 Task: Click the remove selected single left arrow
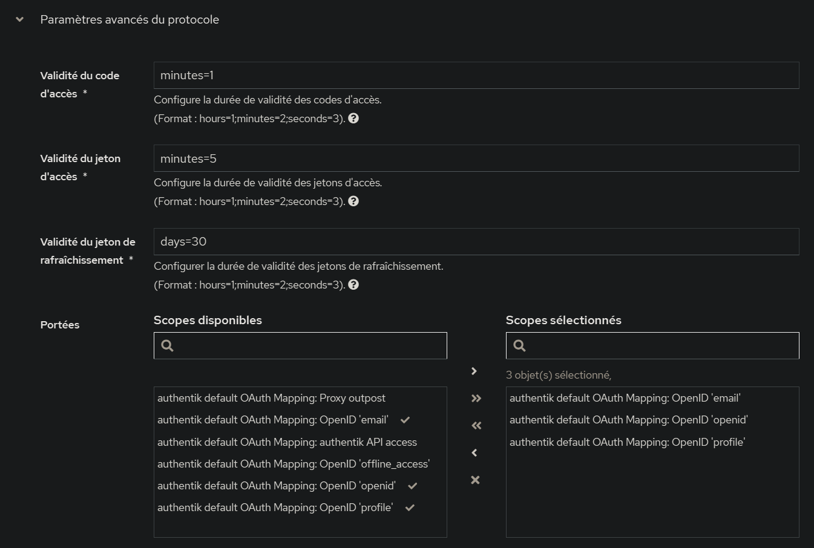(475, 452)
